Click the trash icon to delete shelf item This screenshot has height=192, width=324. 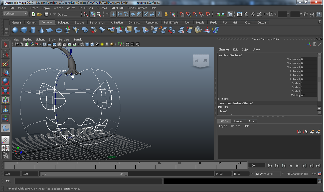(319, 22)
